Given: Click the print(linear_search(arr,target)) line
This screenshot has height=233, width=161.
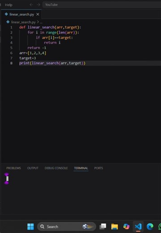Looking at the screenshot, I should pyautogui.click(x=52, y=63).
